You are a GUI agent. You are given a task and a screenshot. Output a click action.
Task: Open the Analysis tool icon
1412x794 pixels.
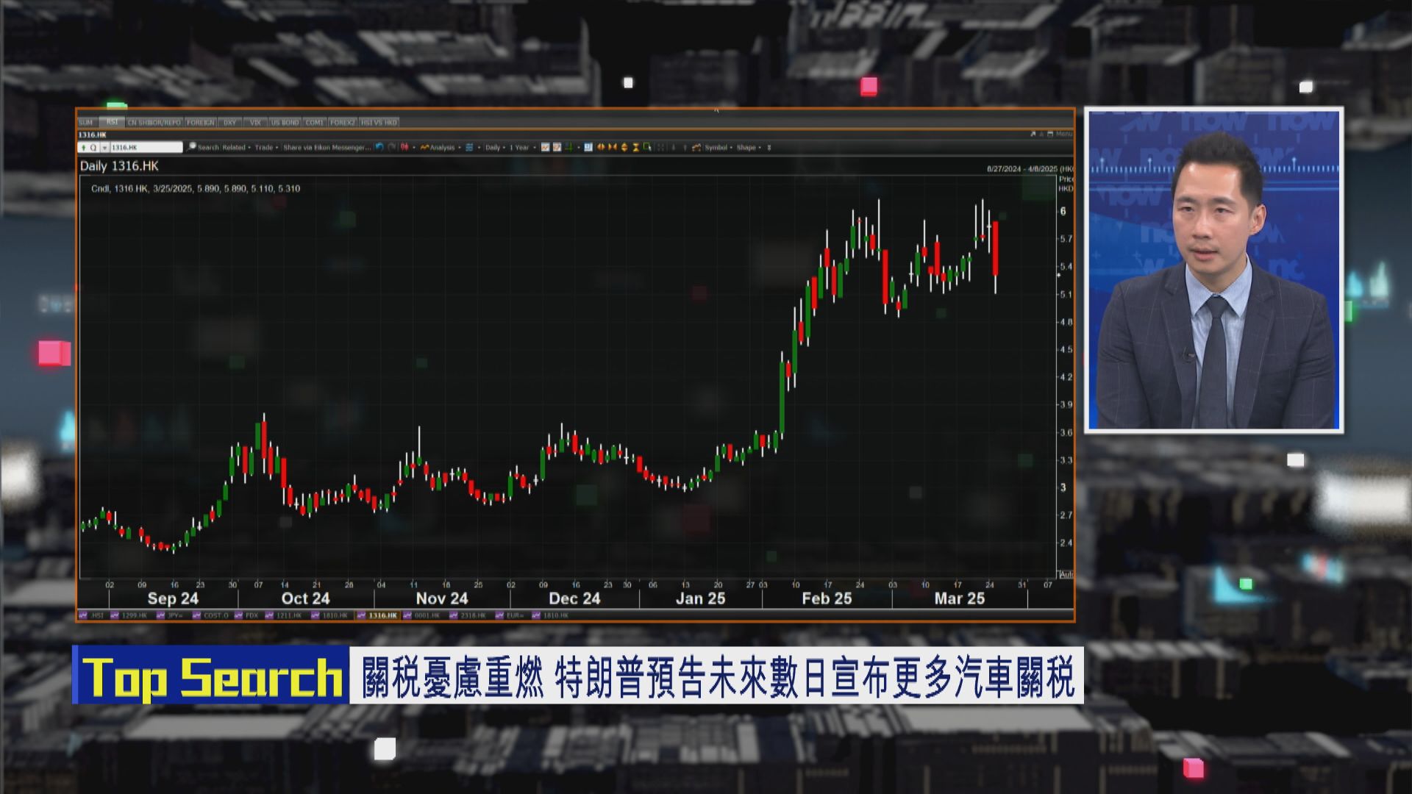click(425, 147)
